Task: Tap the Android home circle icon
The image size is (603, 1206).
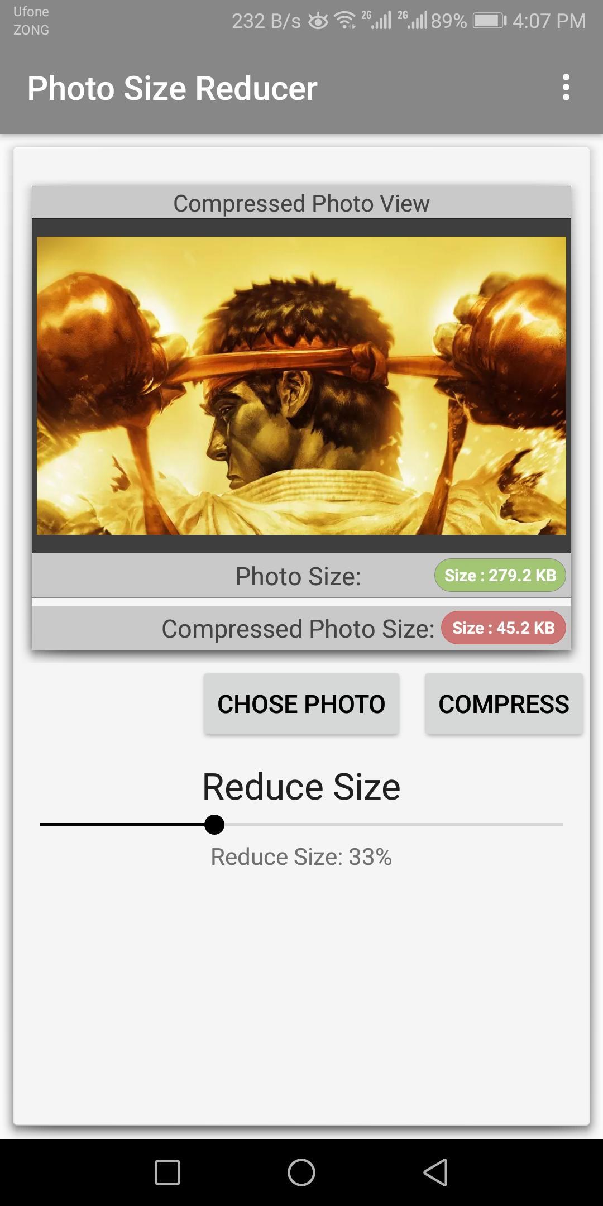Action: tap(301, 1172)
